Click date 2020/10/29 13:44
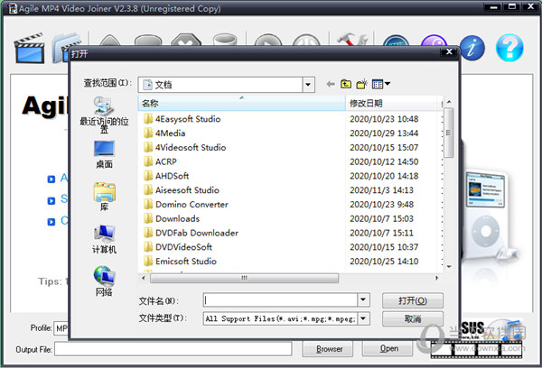Screen dimensions: 542x368 click(x=384, y=133)
